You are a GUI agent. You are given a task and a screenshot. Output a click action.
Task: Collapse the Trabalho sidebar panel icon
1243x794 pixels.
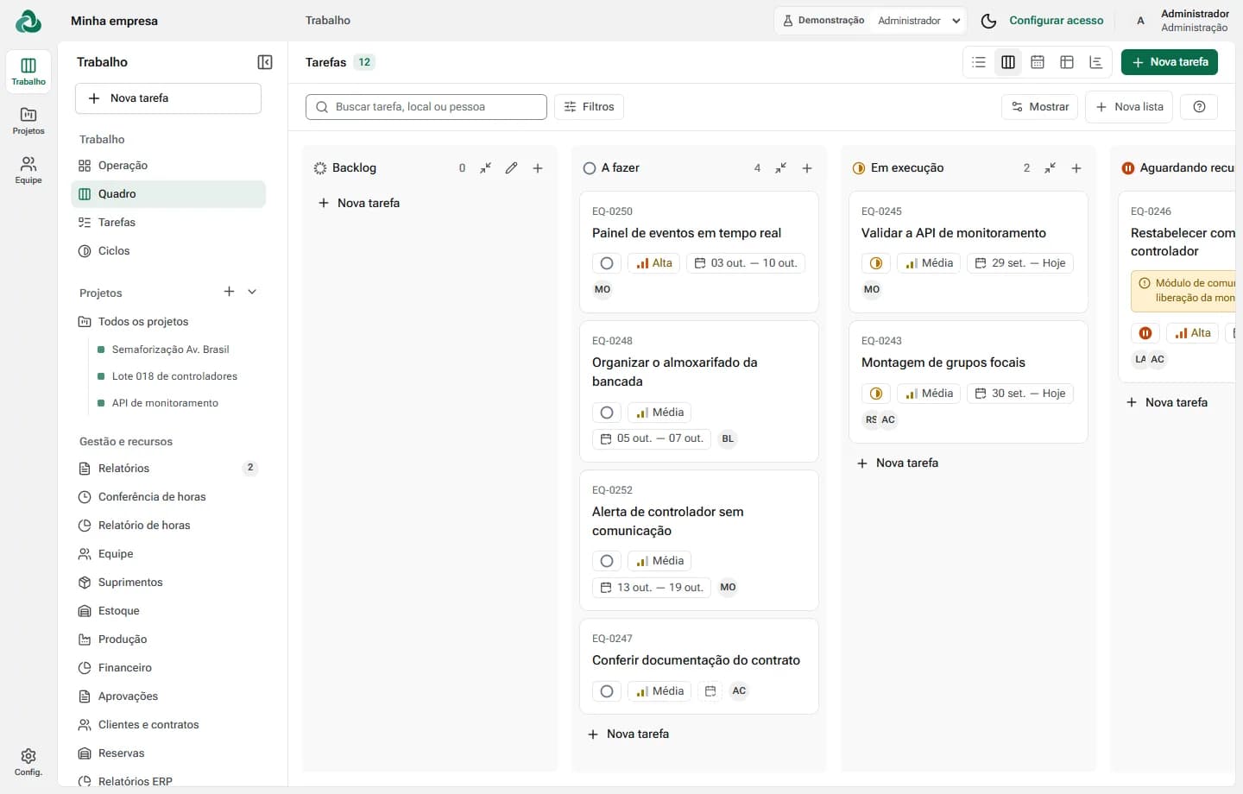click(265, 62)
